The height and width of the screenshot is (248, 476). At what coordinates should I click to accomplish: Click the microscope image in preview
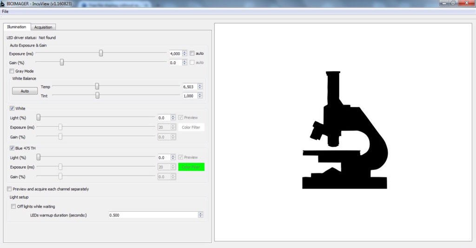pos(345,130)
